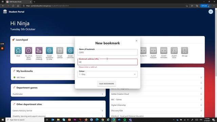Click the Name of bookmark field
Screen dimensions: 217x122
(107, 52)
